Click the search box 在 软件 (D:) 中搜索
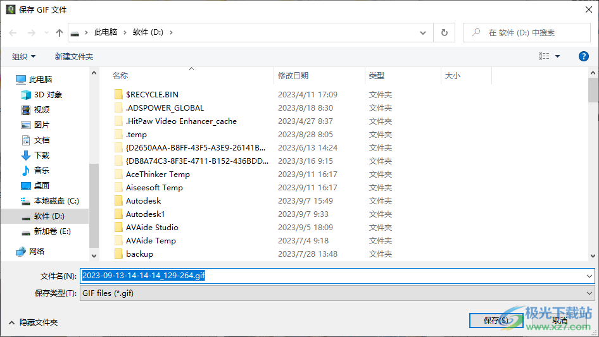 point(527,33)
